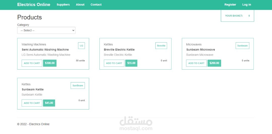Go to the Suppliers page

[x=63, y=5]
